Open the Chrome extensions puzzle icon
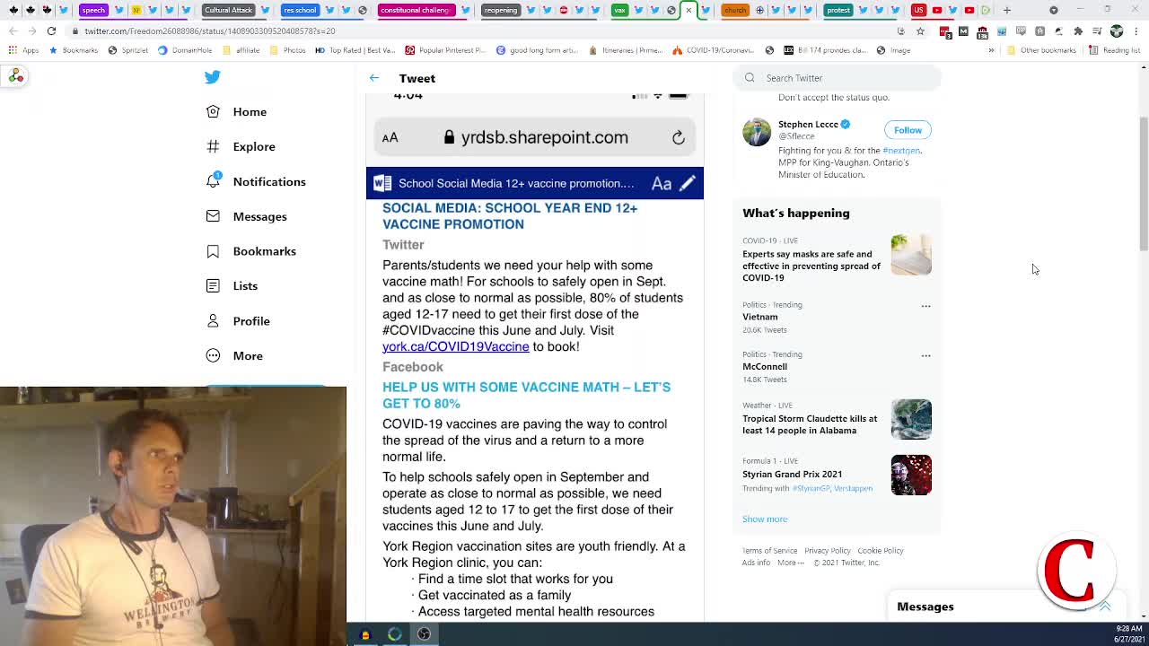1149x646 pixels. pos(1078,31)
